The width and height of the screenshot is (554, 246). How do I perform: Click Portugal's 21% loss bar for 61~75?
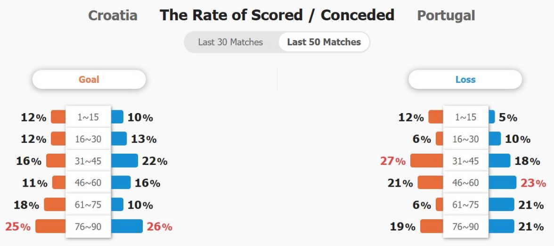pos(501,205)
